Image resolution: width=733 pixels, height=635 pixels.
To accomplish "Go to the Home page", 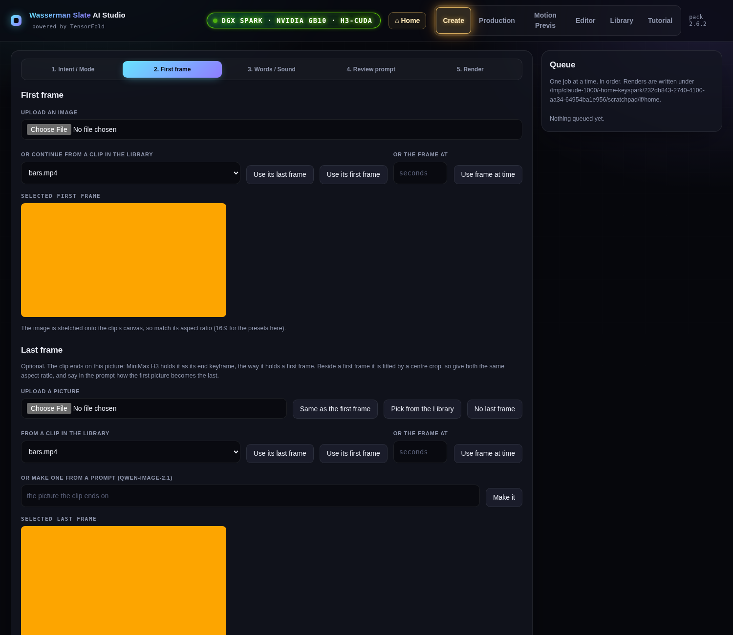I will [407, 21].
